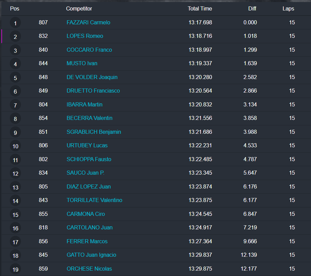
Task: Click the Competitor column header
Action: [x=79, y=9]
